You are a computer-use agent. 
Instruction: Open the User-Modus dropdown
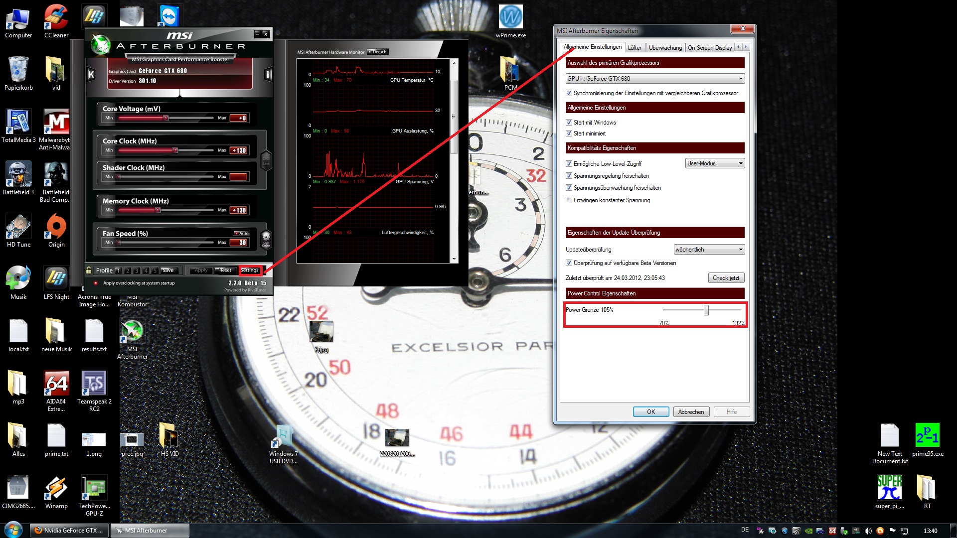(x=715, y=163)
